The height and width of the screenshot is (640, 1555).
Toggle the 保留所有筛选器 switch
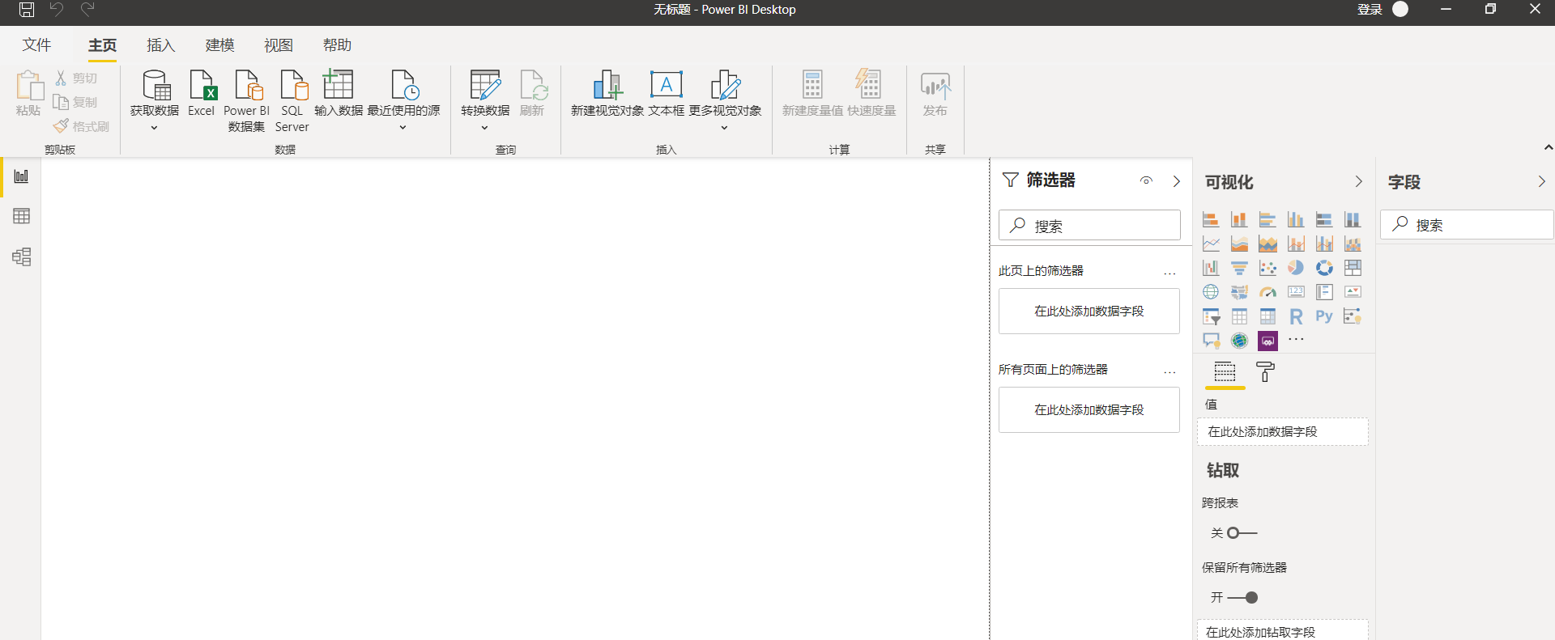pos(1242,598)
